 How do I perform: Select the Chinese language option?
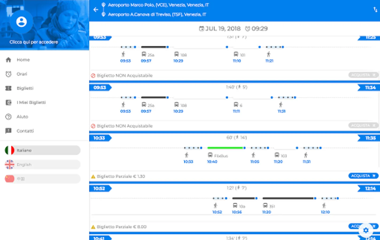point(43,179)
